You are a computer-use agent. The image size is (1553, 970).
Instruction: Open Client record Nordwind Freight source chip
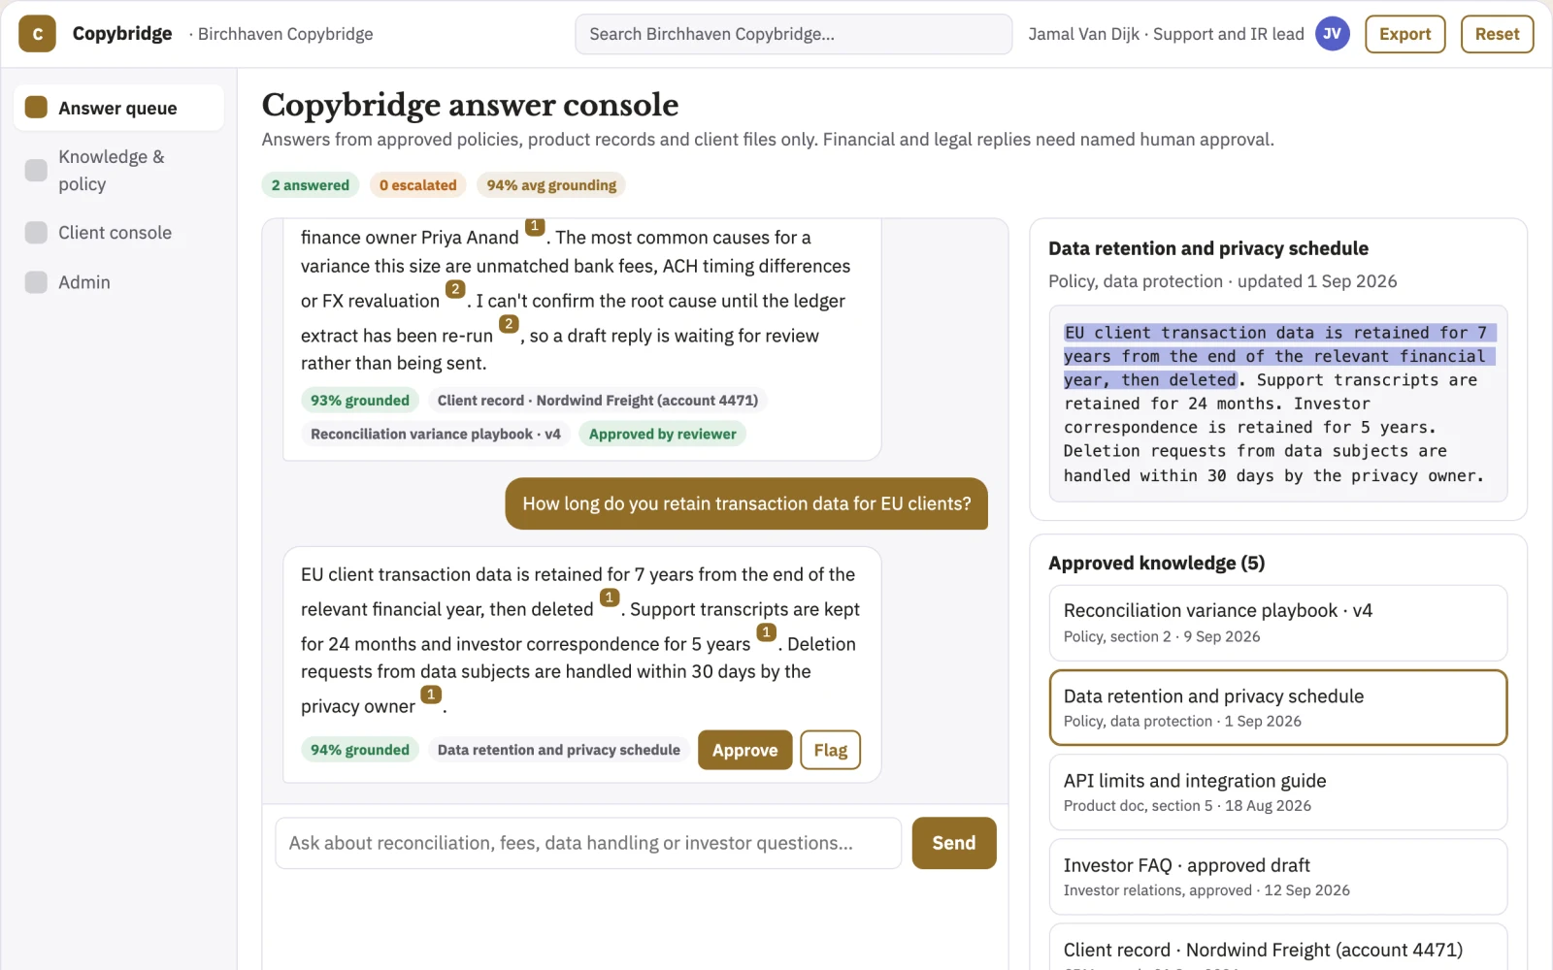pyautogui.click(x=598, y=401)
